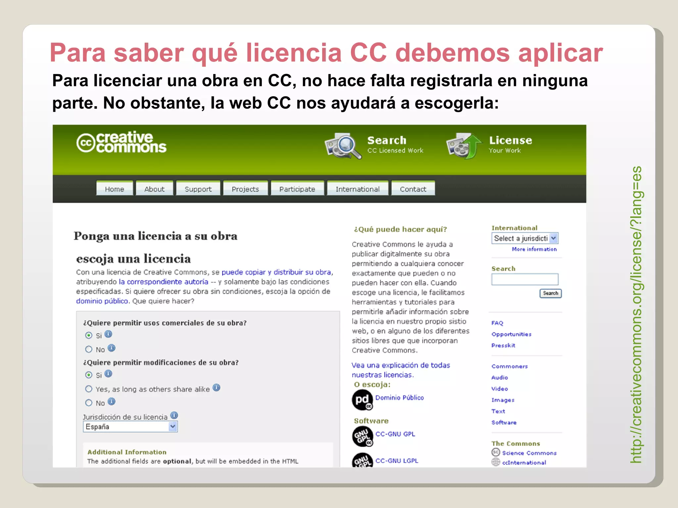This screenshot has width=678, height=508.
Task: Click the CC-GNU LGPL round icon
Action: click(x=363, y=460)
